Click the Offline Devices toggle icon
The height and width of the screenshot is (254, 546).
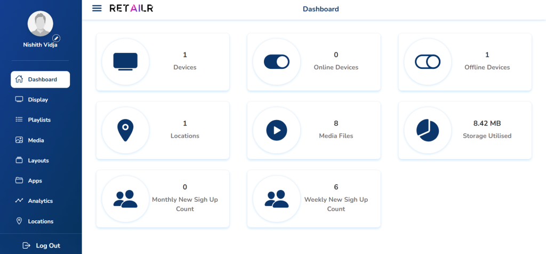[x=428, y=62]
